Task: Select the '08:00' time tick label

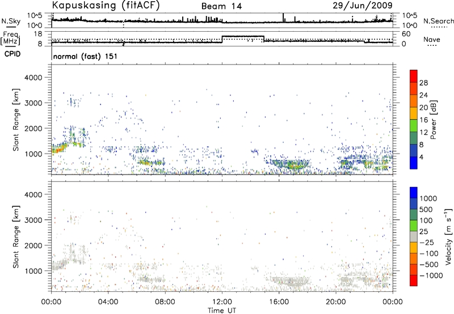Action: click(165, 302)
